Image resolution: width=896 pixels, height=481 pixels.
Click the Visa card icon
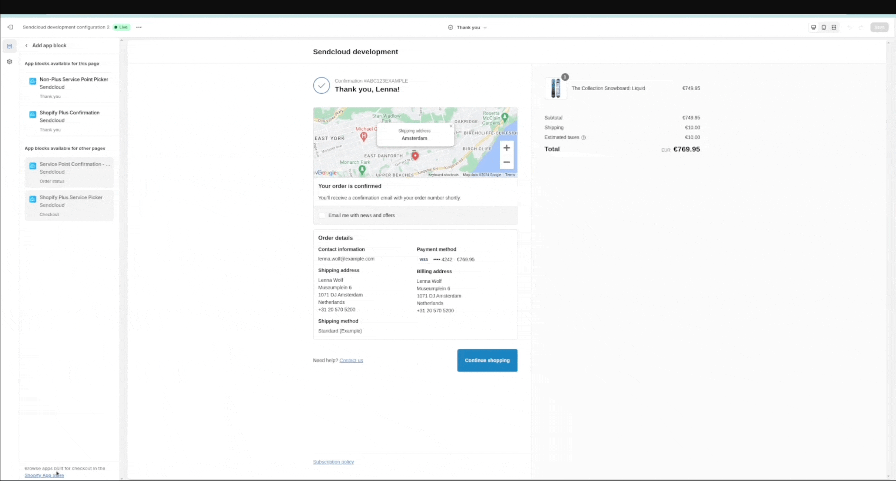(x=423, y=259)
